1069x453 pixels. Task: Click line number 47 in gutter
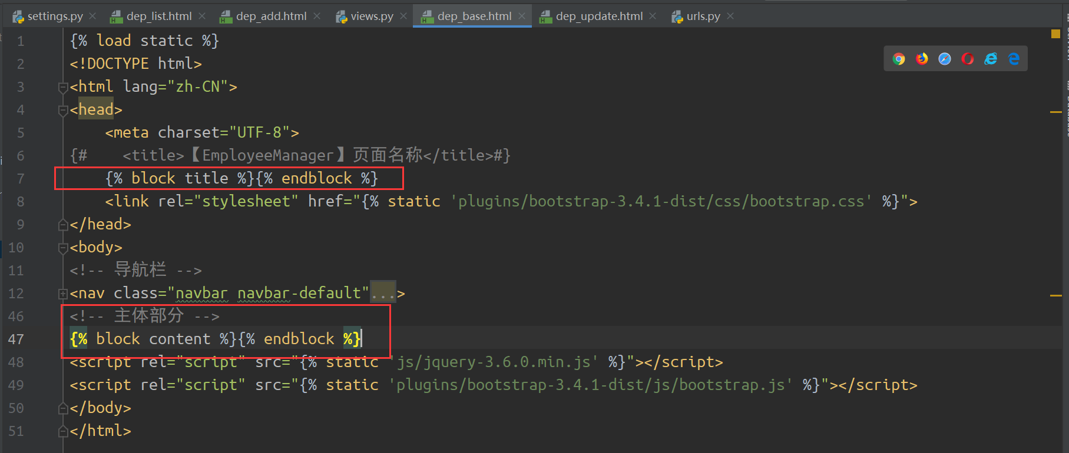[16, 339]
